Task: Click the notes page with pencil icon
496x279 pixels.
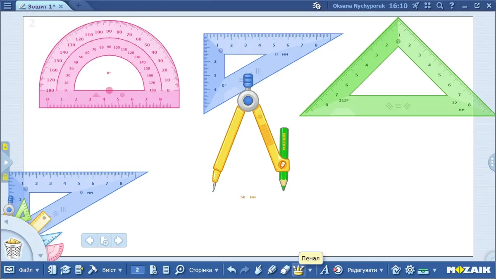Action: click(x=79, y=270)
